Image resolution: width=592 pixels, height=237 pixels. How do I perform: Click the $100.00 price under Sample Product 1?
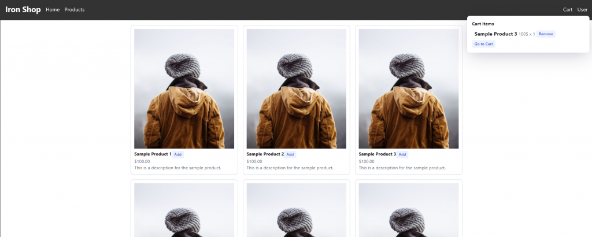pyautogui.click(x=142, y=161)
